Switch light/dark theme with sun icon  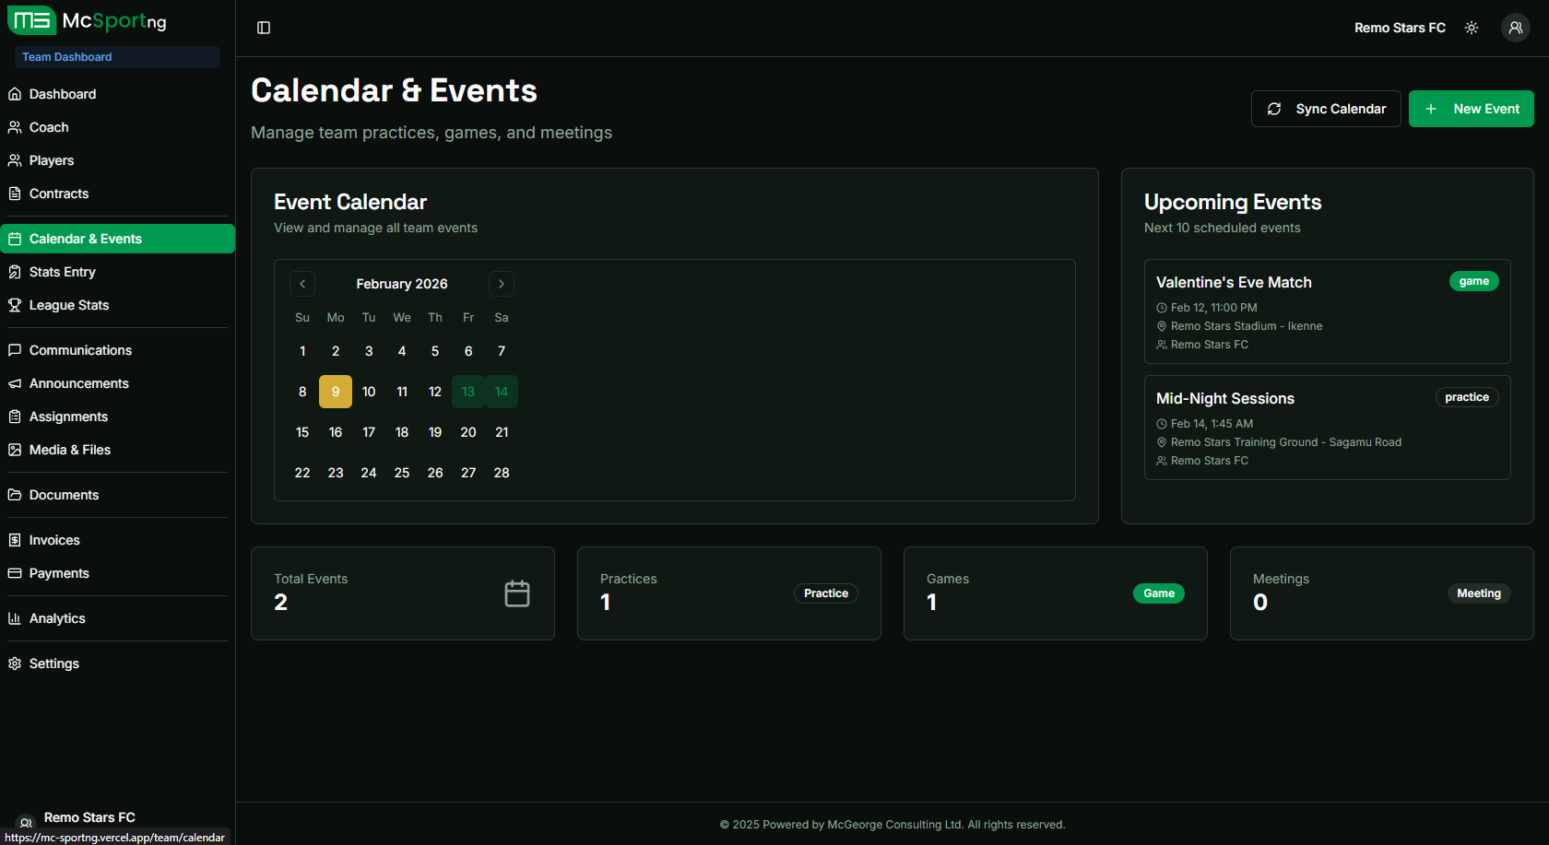pos(1472,28)
